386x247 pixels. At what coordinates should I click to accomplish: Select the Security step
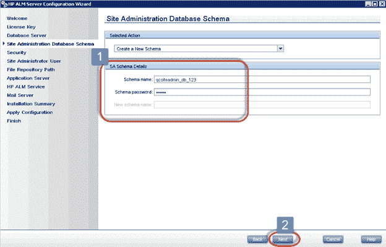(17, 53)
